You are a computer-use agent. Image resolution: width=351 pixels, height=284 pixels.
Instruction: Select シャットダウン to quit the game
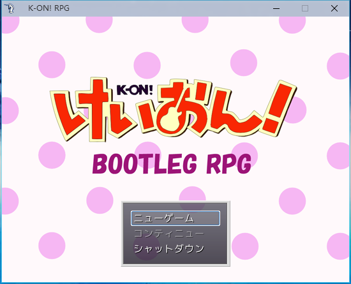[169, 249]
